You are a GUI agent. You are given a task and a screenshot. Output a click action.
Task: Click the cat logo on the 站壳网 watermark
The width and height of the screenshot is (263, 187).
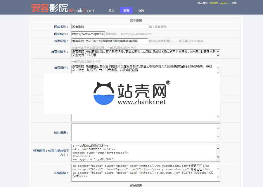pos(104,94)
